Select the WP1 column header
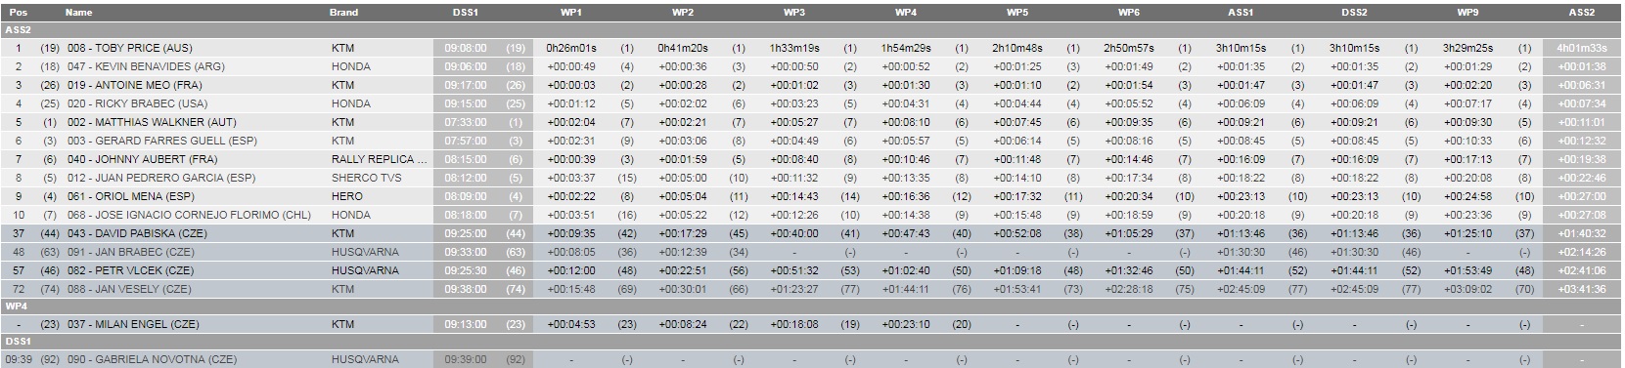 571,13
